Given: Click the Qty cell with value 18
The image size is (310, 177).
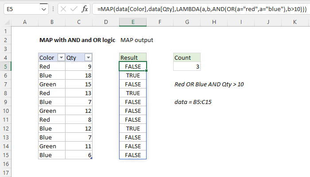Looking at the screenshot, I should pos(79,75).
